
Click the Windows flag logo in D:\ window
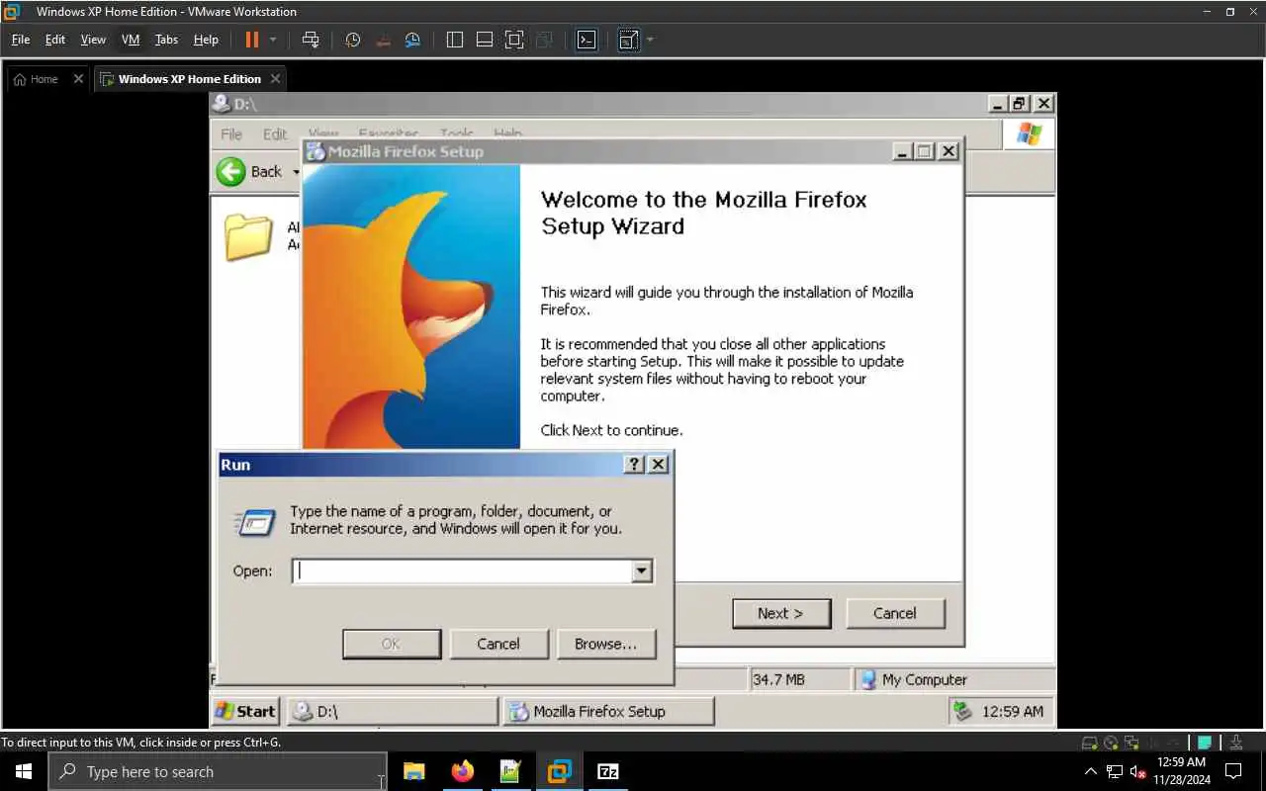[1029, 134]
